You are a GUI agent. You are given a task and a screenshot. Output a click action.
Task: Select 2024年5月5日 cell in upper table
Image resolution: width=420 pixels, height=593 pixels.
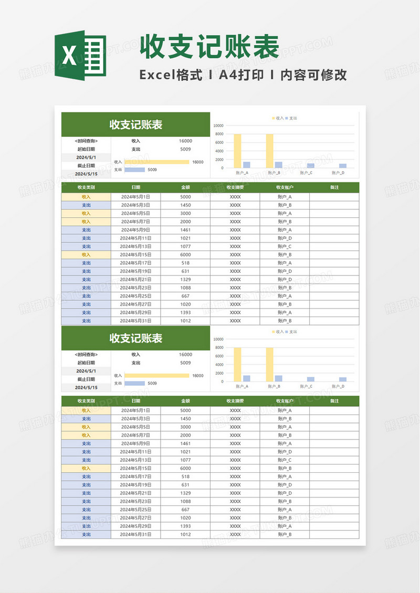pyautogui.click(x=136, y=213)
